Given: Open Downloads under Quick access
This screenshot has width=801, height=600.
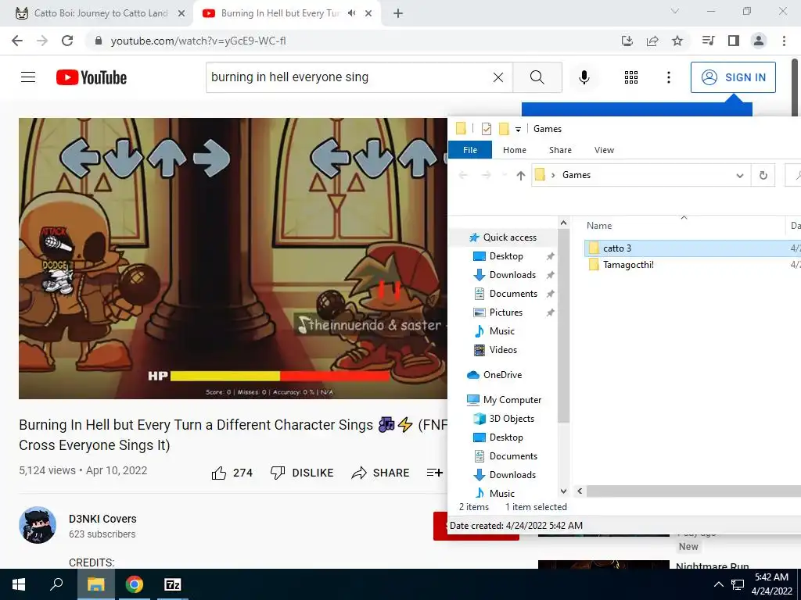Looking at the screenshot, I should 512,275.
